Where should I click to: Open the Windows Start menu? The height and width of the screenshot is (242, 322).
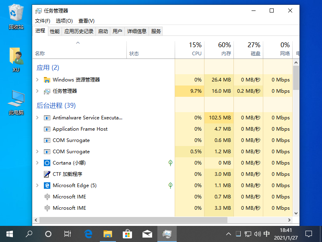coord(10,234)
